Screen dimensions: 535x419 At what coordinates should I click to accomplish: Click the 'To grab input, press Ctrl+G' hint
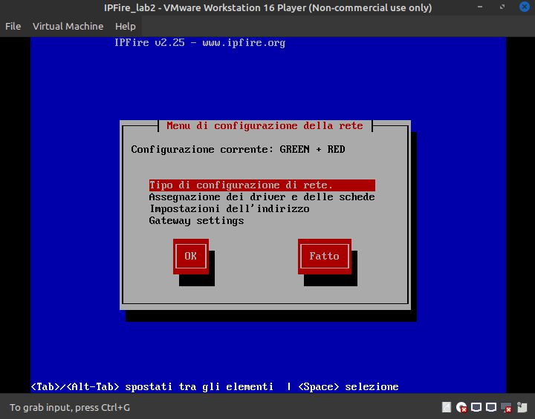pyautogui.click(x=70, y=407)
